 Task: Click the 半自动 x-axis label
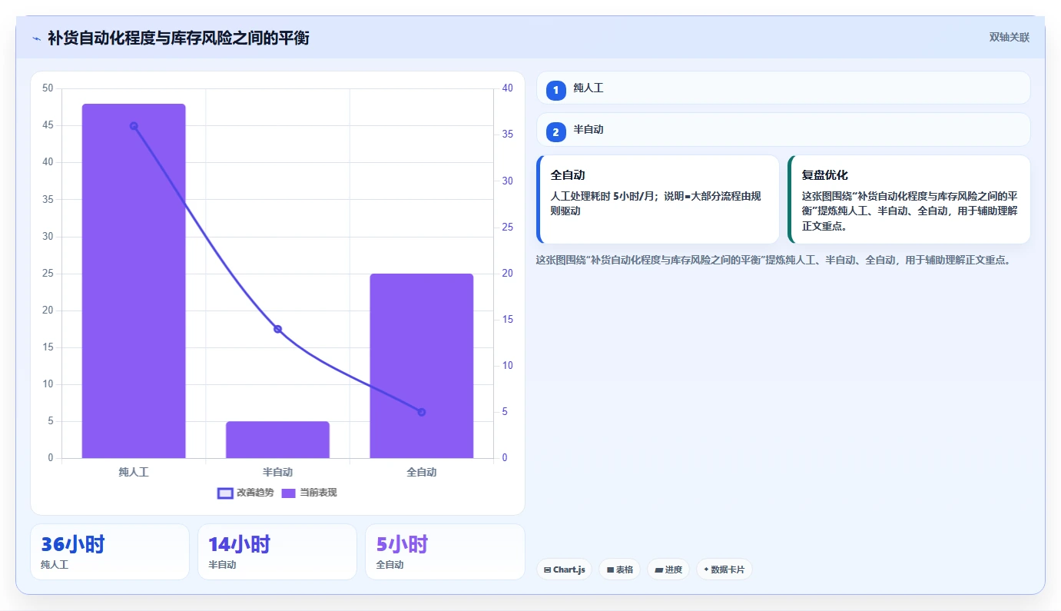pyautogui.click(x=277, y=472)
